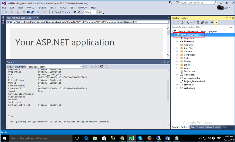
Task: Click the Search the web and Windows box
Action: coord(41,138)
